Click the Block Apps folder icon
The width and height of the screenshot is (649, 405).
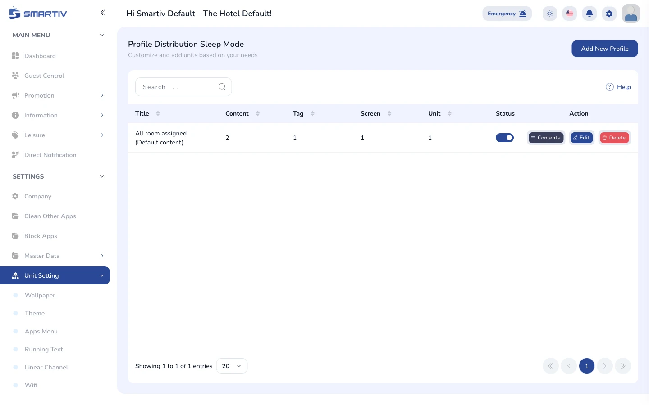pyautogui.click(x=15, y=236)
